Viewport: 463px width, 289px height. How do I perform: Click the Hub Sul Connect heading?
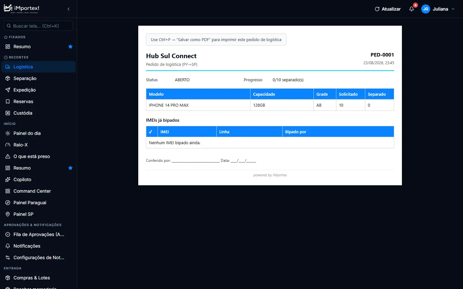coord(171,56)
